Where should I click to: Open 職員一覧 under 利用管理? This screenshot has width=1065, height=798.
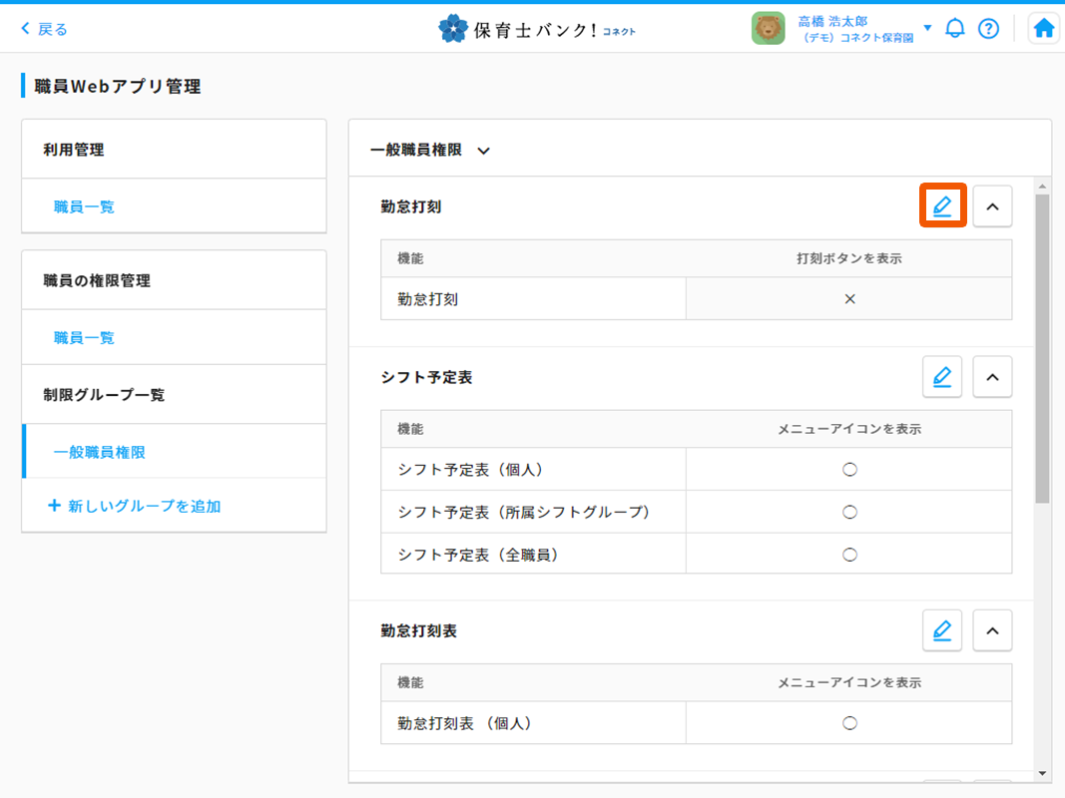pyautogui.click(x=84, y=206)
